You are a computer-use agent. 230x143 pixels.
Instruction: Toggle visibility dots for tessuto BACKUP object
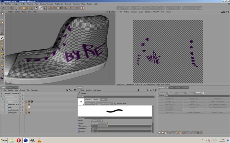(23, 104)
